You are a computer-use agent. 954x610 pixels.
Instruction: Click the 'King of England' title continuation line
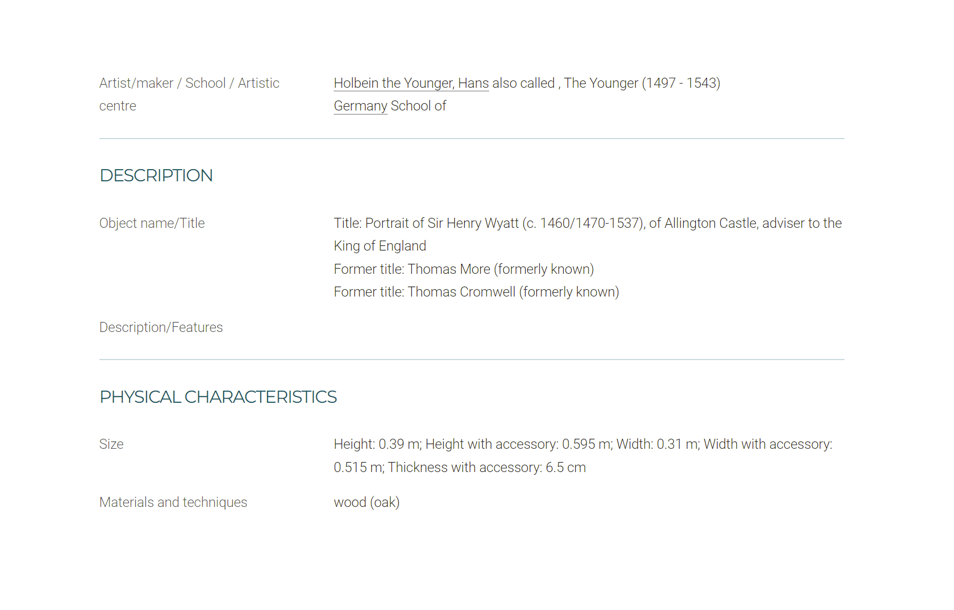point(380,246)
